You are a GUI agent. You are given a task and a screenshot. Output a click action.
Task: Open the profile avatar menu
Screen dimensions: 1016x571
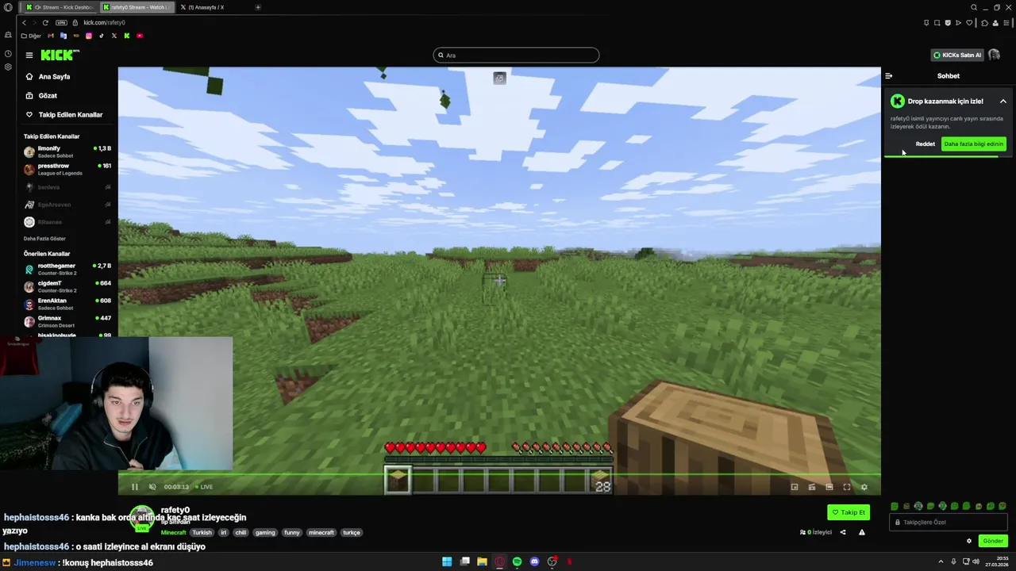(994, 55)
